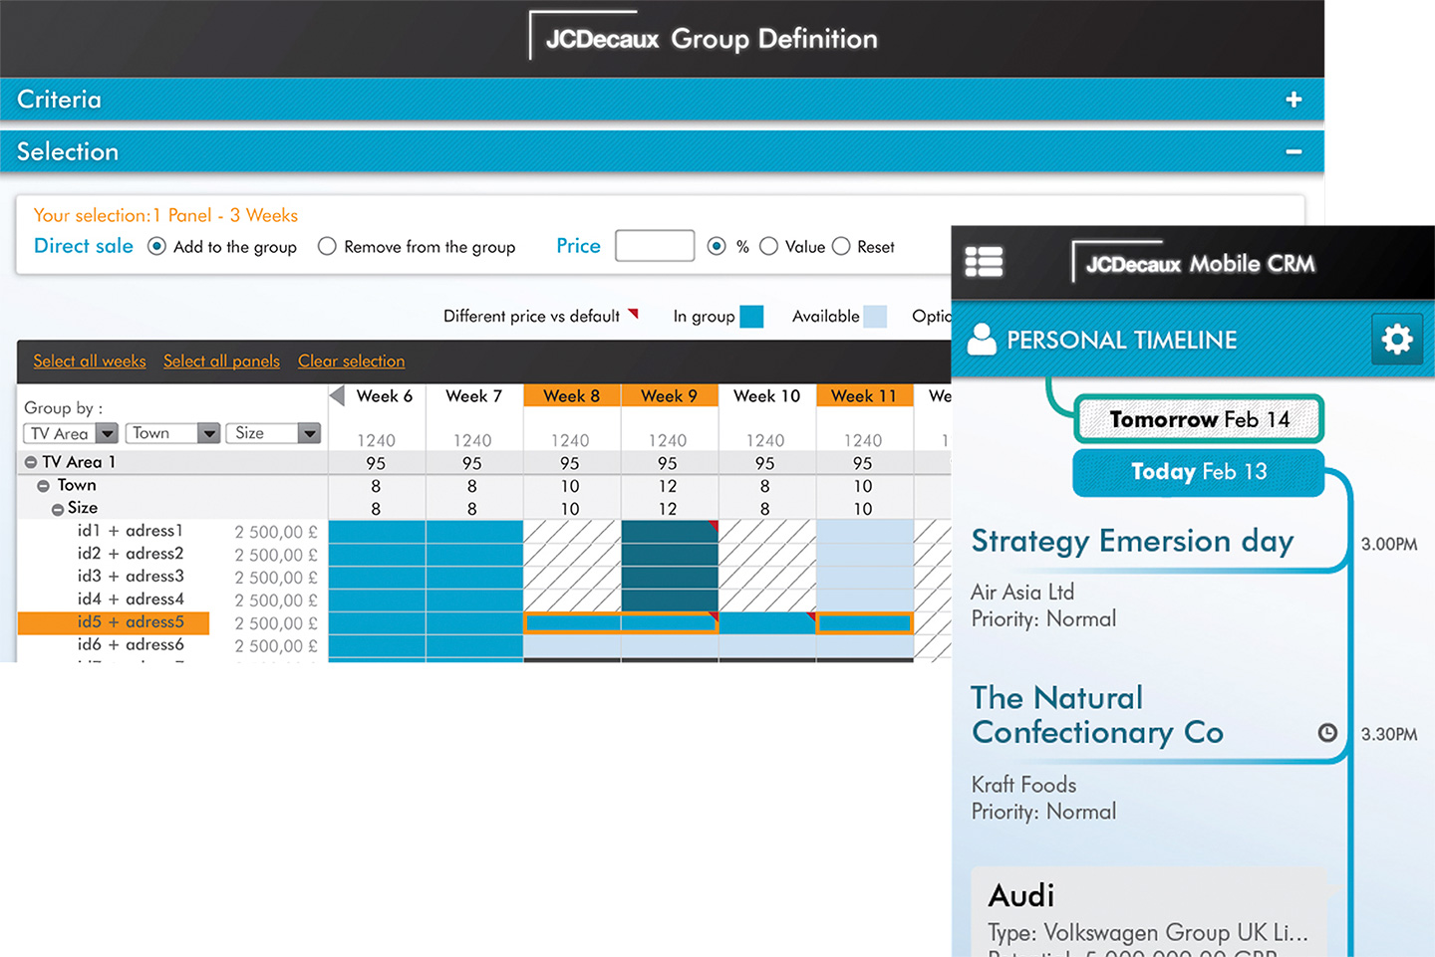The height and width of the screenshot is (957, 1435).
Task: Select Add to the group radio
Action: click(x=156, y=246)
